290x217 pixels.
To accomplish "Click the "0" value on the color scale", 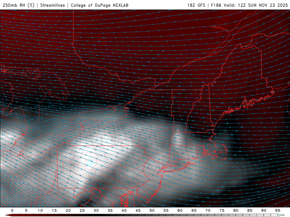I will click(x=12, y=210).
